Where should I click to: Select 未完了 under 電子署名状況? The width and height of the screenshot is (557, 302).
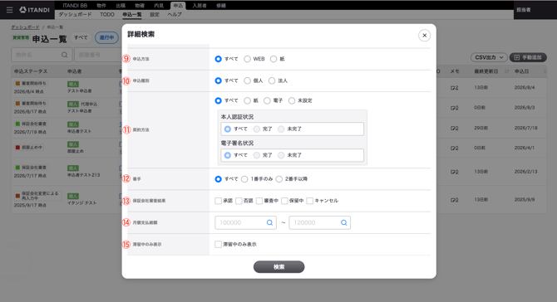[x=281, y=155]
